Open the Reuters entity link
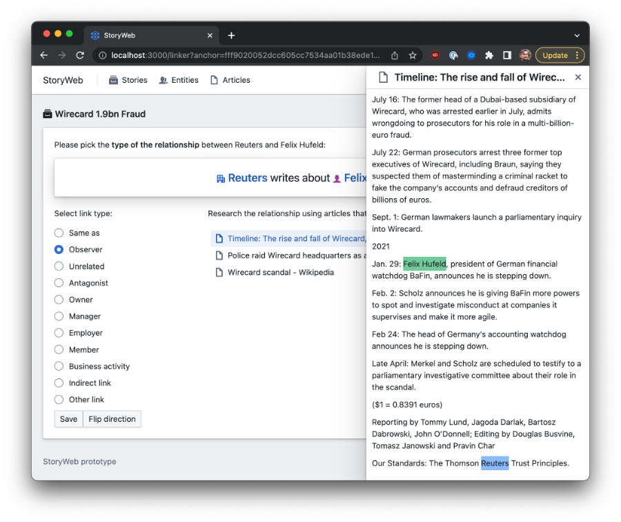Viewport: 621px width, 522px height. pyautogui.click(x=248, y=178)
